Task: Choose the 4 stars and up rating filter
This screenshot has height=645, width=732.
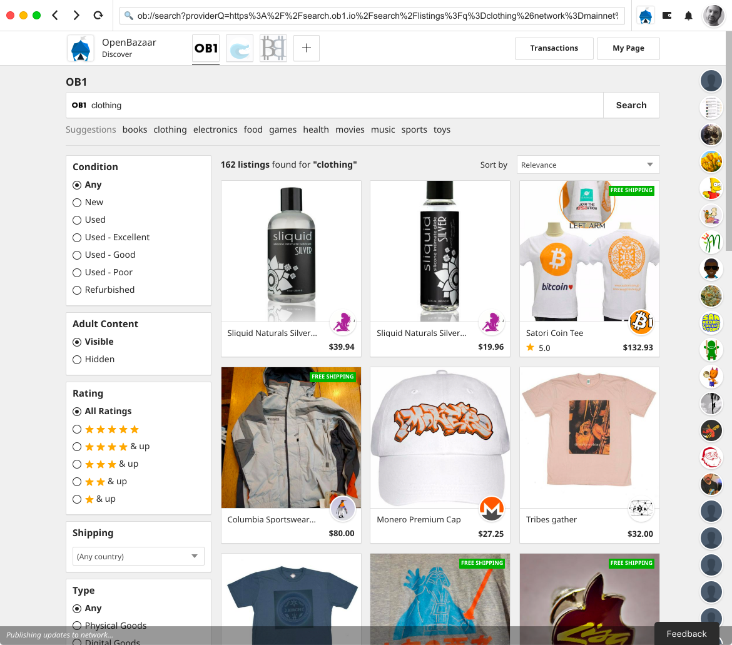Action: click(x=76, y=446)
